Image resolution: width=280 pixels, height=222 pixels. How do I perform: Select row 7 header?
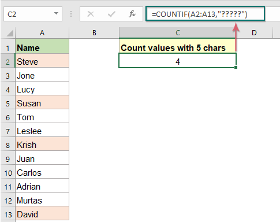click(8, 131)
